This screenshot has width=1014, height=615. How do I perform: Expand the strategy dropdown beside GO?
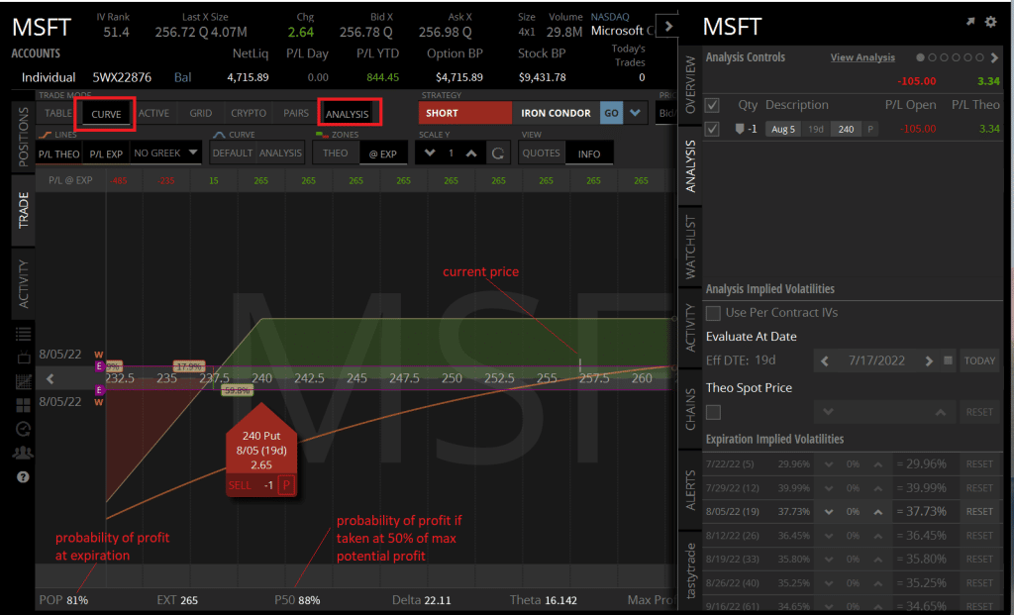635,112
